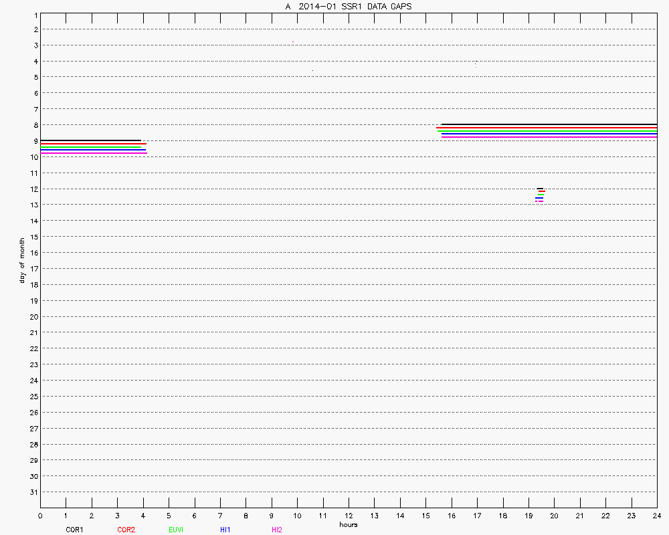669x535 pixels.
Task: Click the 'day of month' y-axis label
Action: point(22,260)
